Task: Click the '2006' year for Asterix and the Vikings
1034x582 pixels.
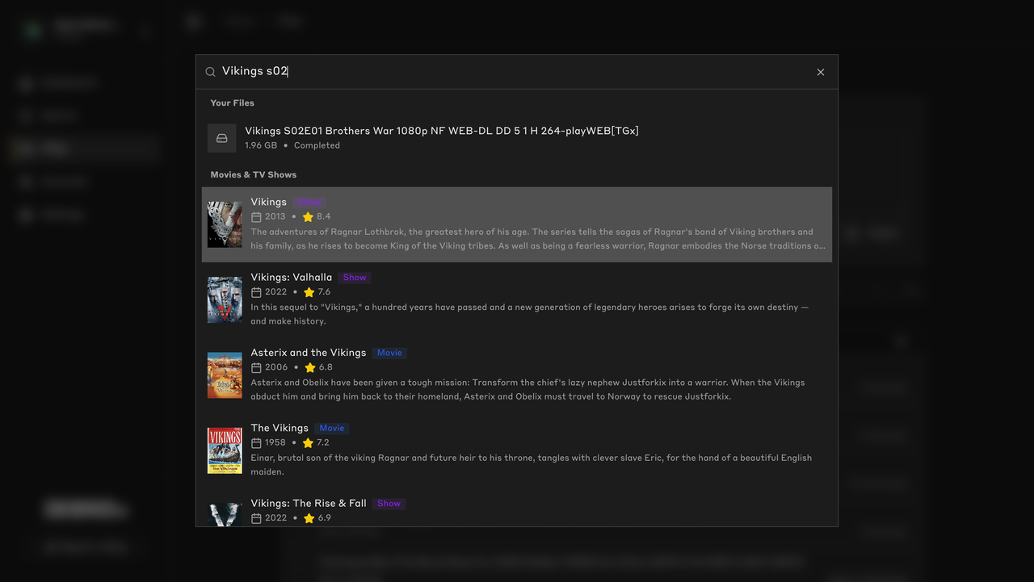Action: (x=276, y=367)
